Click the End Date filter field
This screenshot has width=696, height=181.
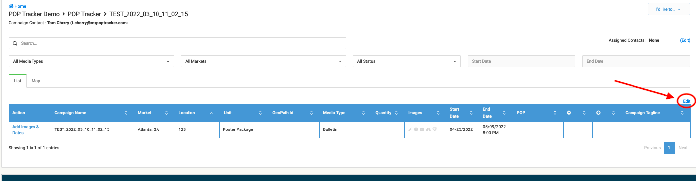click(636, 61)
